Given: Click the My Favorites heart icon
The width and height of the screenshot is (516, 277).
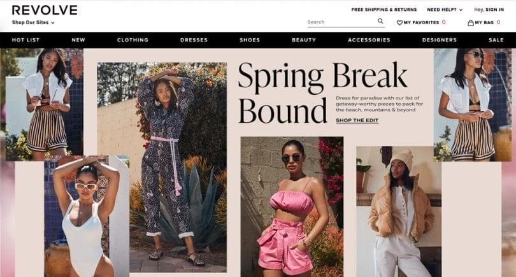Looking at the screenshot, I should pos(399,23).
